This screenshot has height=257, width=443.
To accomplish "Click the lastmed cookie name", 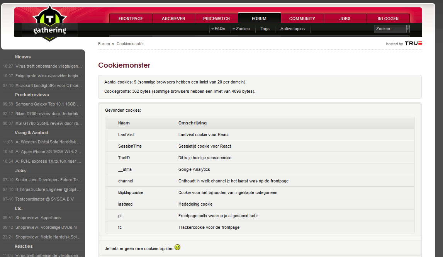I will pyautogui.click(x=125, y=204).
